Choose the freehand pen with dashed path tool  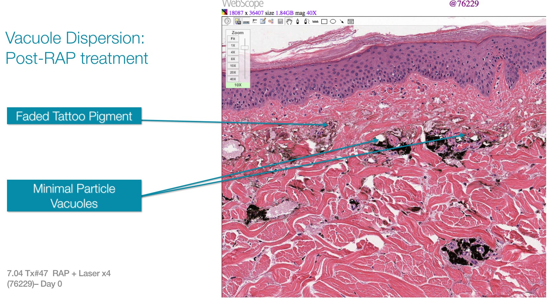(x=306, y=22)
